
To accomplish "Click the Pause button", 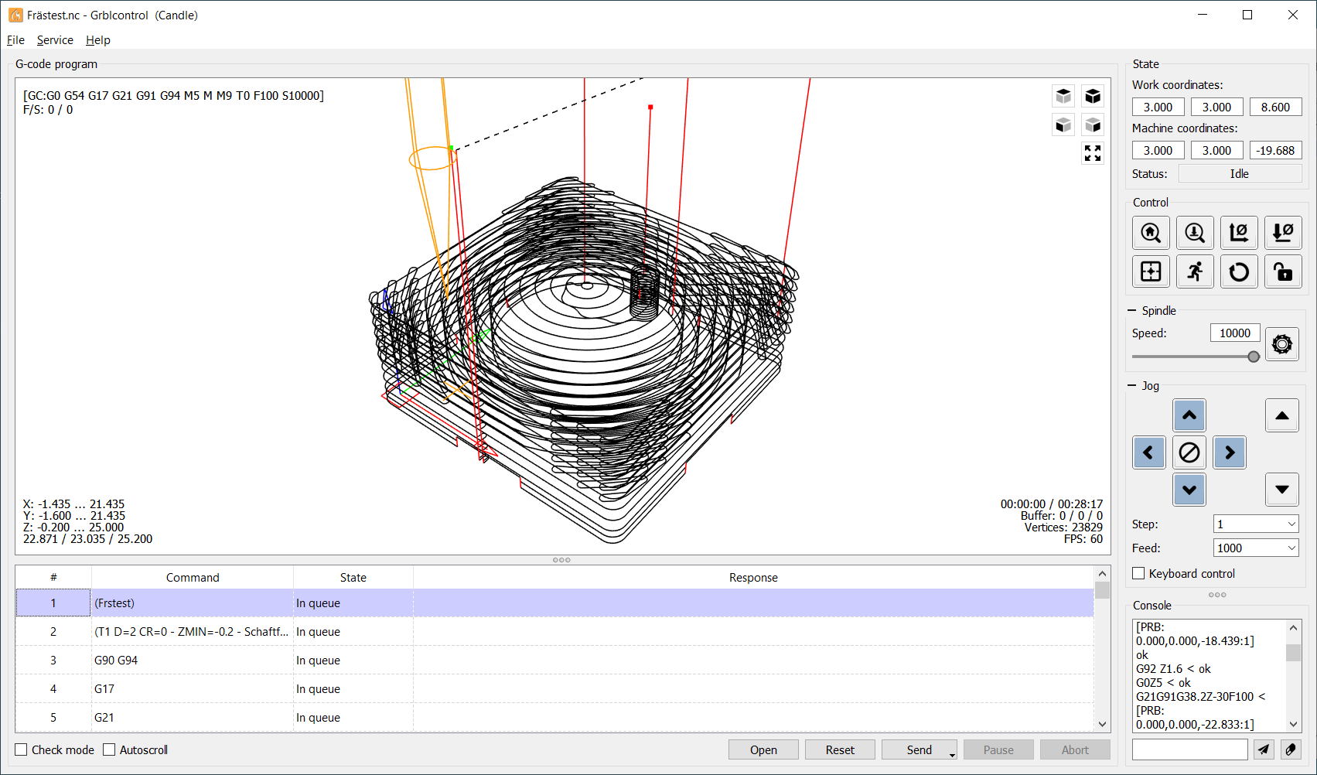I will point(998,750).
